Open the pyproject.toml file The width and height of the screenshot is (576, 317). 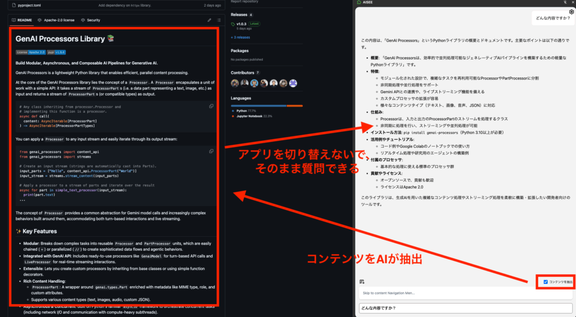[x=29, y=5]
